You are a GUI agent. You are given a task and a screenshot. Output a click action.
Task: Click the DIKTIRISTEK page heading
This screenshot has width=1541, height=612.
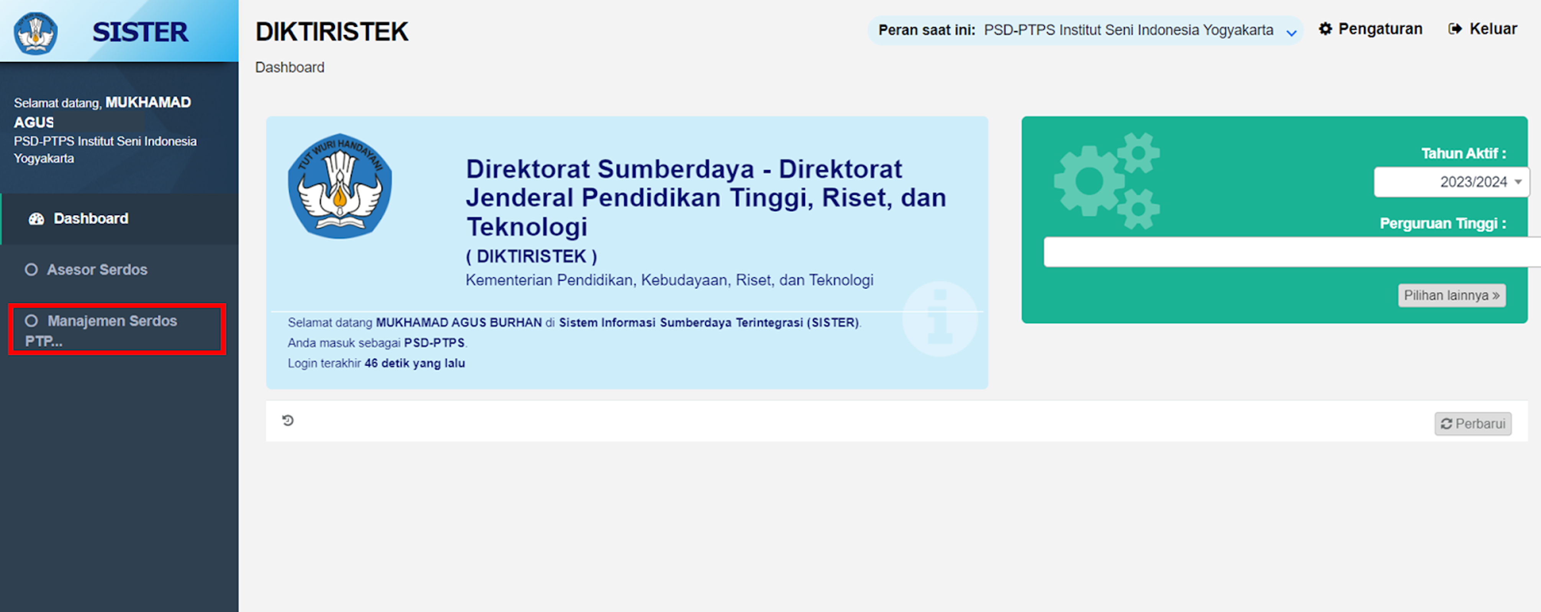click(332, 32)
